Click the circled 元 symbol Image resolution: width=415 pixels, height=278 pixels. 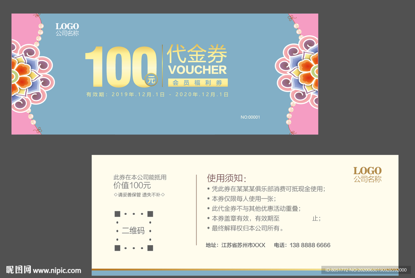tap(151, 80)
